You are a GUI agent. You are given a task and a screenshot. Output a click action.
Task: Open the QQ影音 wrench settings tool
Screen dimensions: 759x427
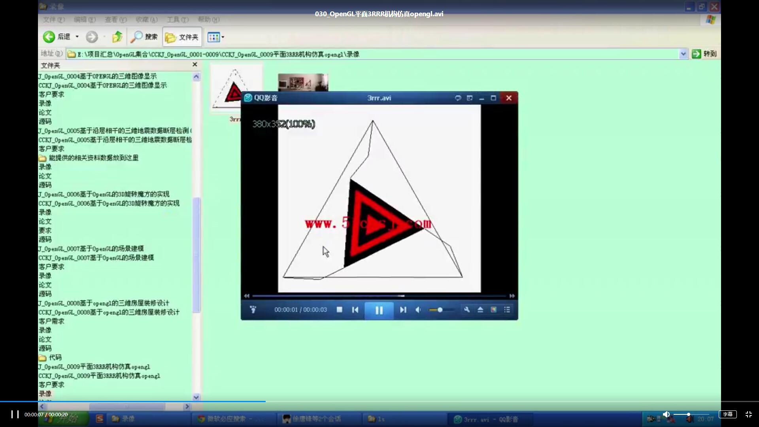point(467,310)
